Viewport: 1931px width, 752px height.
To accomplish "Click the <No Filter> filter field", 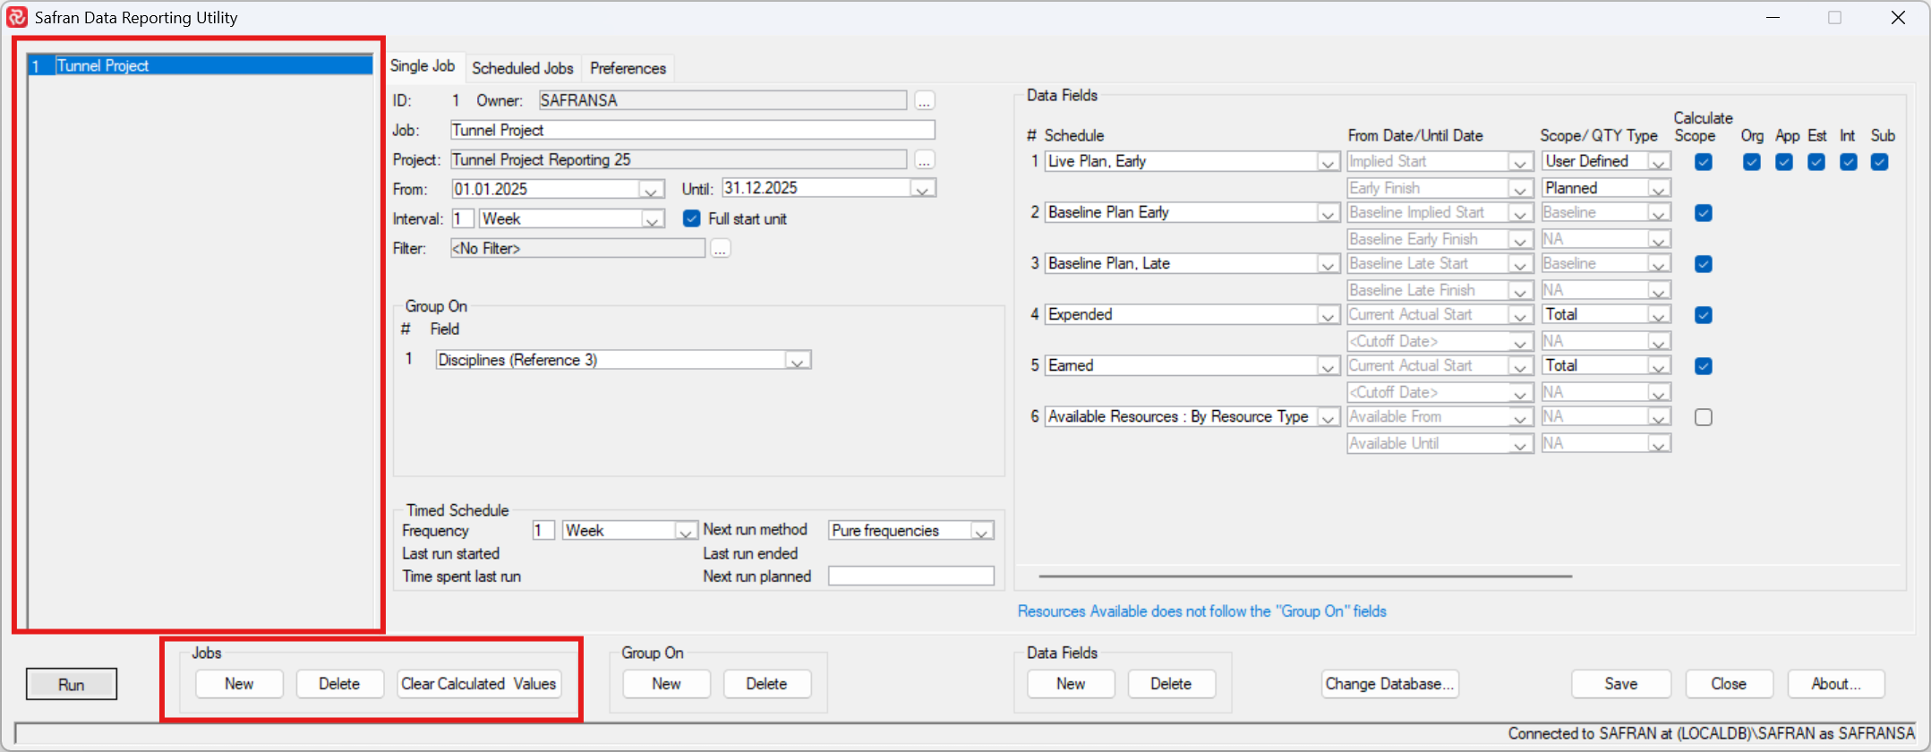I will [577, 248].
